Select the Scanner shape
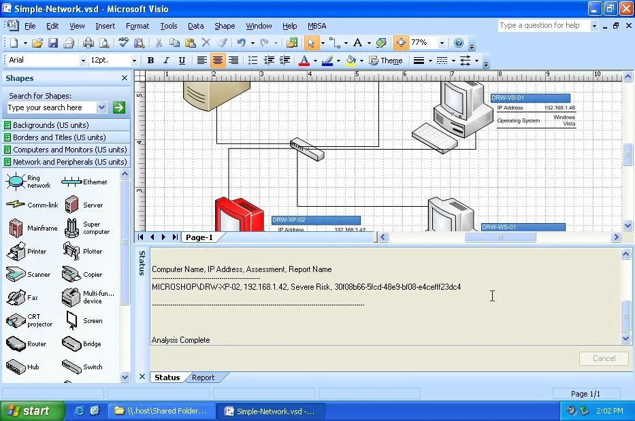Screen dimensions: 635x421 29,275
